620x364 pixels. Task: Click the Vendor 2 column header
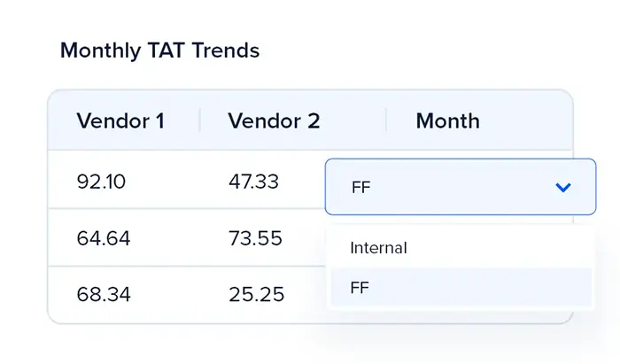point(274,121)
